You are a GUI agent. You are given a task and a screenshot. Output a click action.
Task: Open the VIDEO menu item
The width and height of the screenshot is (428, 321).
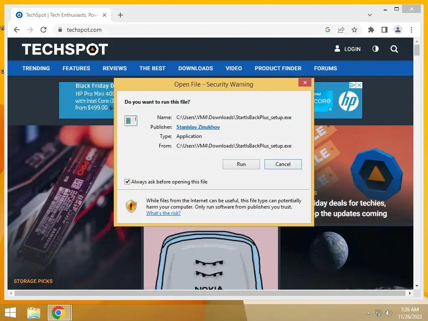pyautogui.click(x=234, y=68)
